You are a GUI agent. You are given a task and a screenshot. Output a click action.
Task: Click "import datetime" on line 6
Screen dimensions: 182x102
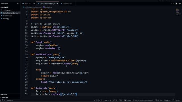click(40, 15)
